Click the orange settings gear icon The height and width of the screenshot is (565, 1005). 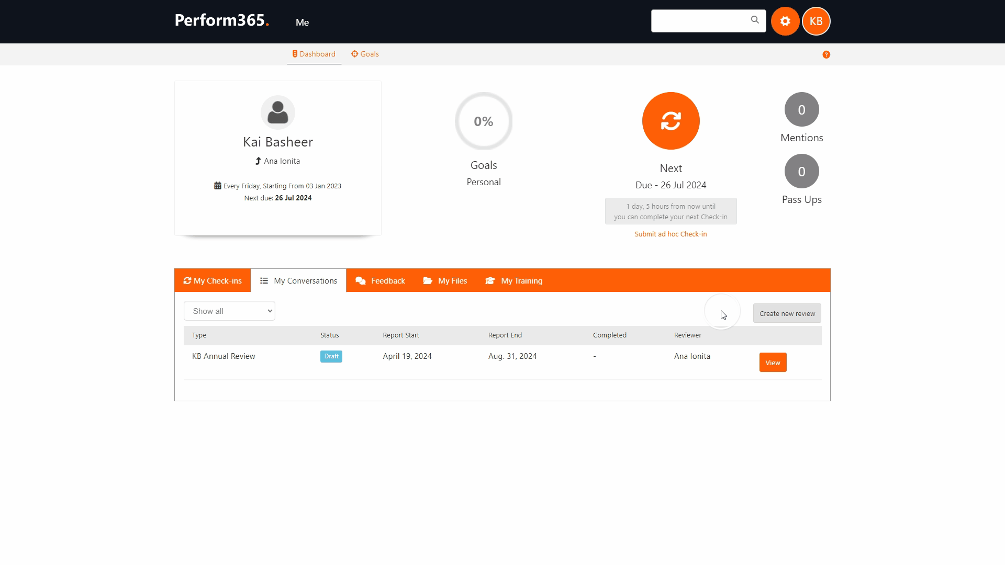pyautogui.click(x=785, y=21)
